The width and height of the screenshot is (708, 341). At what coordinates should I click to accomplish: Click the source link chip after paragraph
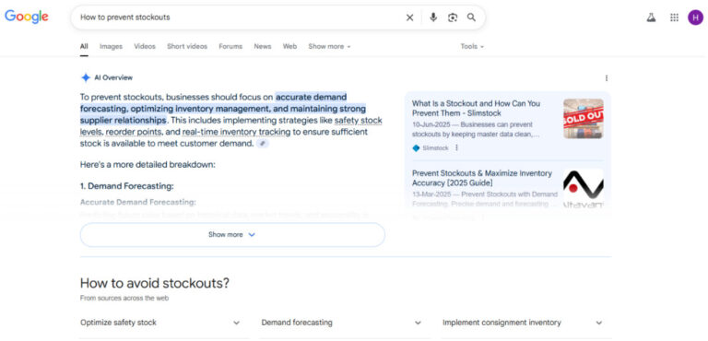click(263, 144)
